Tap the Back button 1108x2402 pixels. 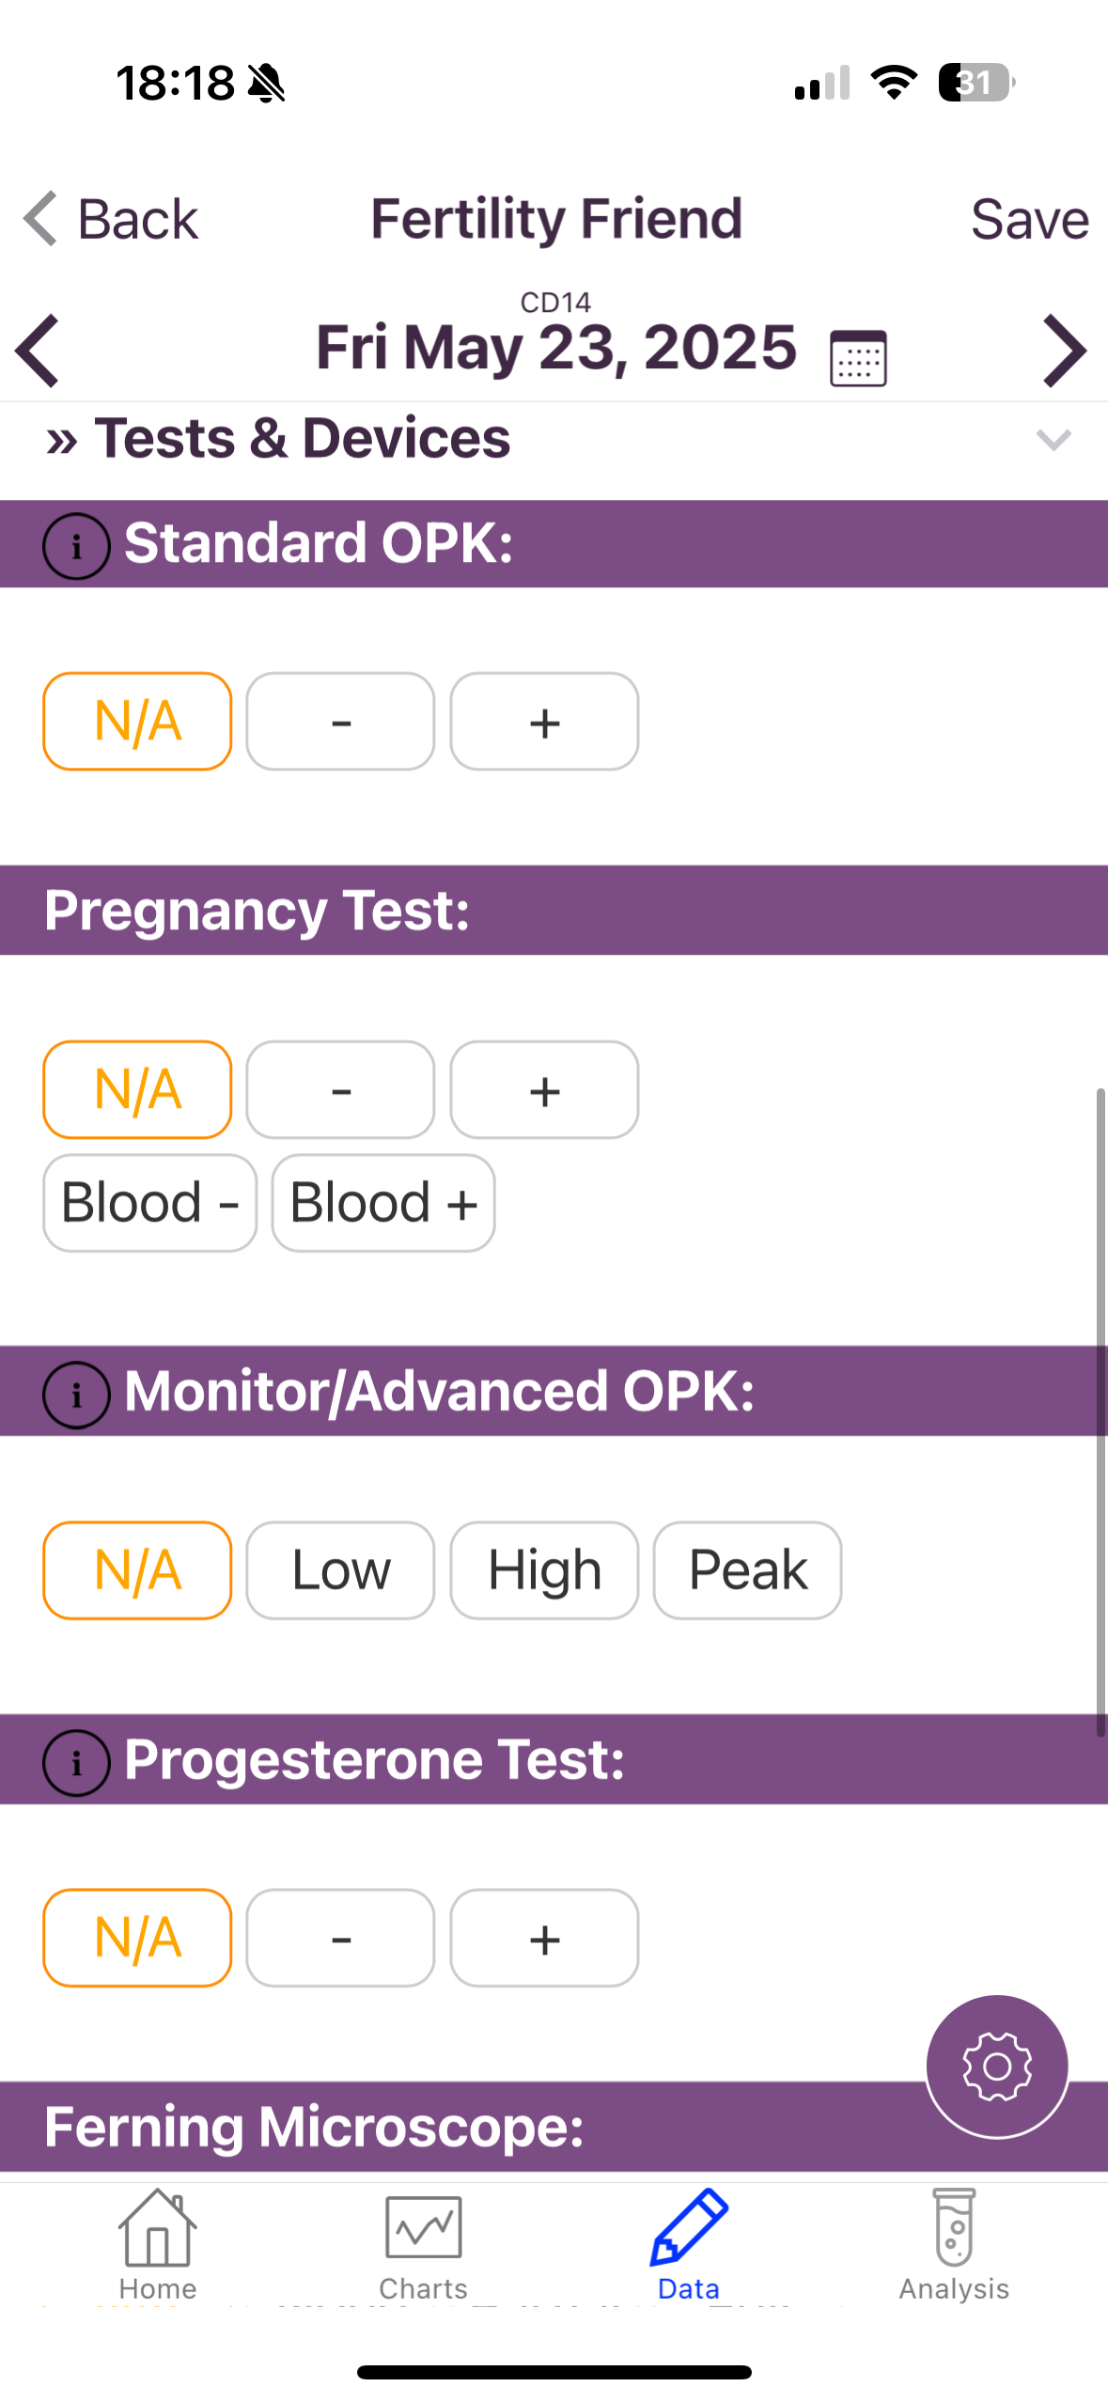click(111, 219)
